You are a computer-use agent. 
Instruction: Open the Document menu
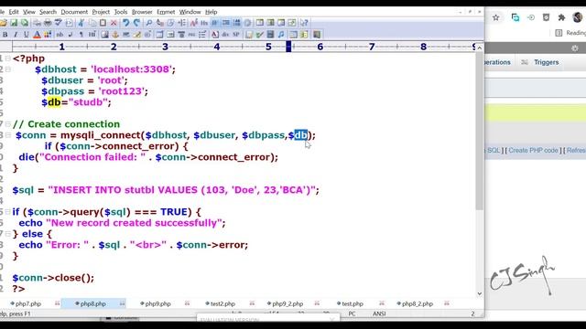74,12
